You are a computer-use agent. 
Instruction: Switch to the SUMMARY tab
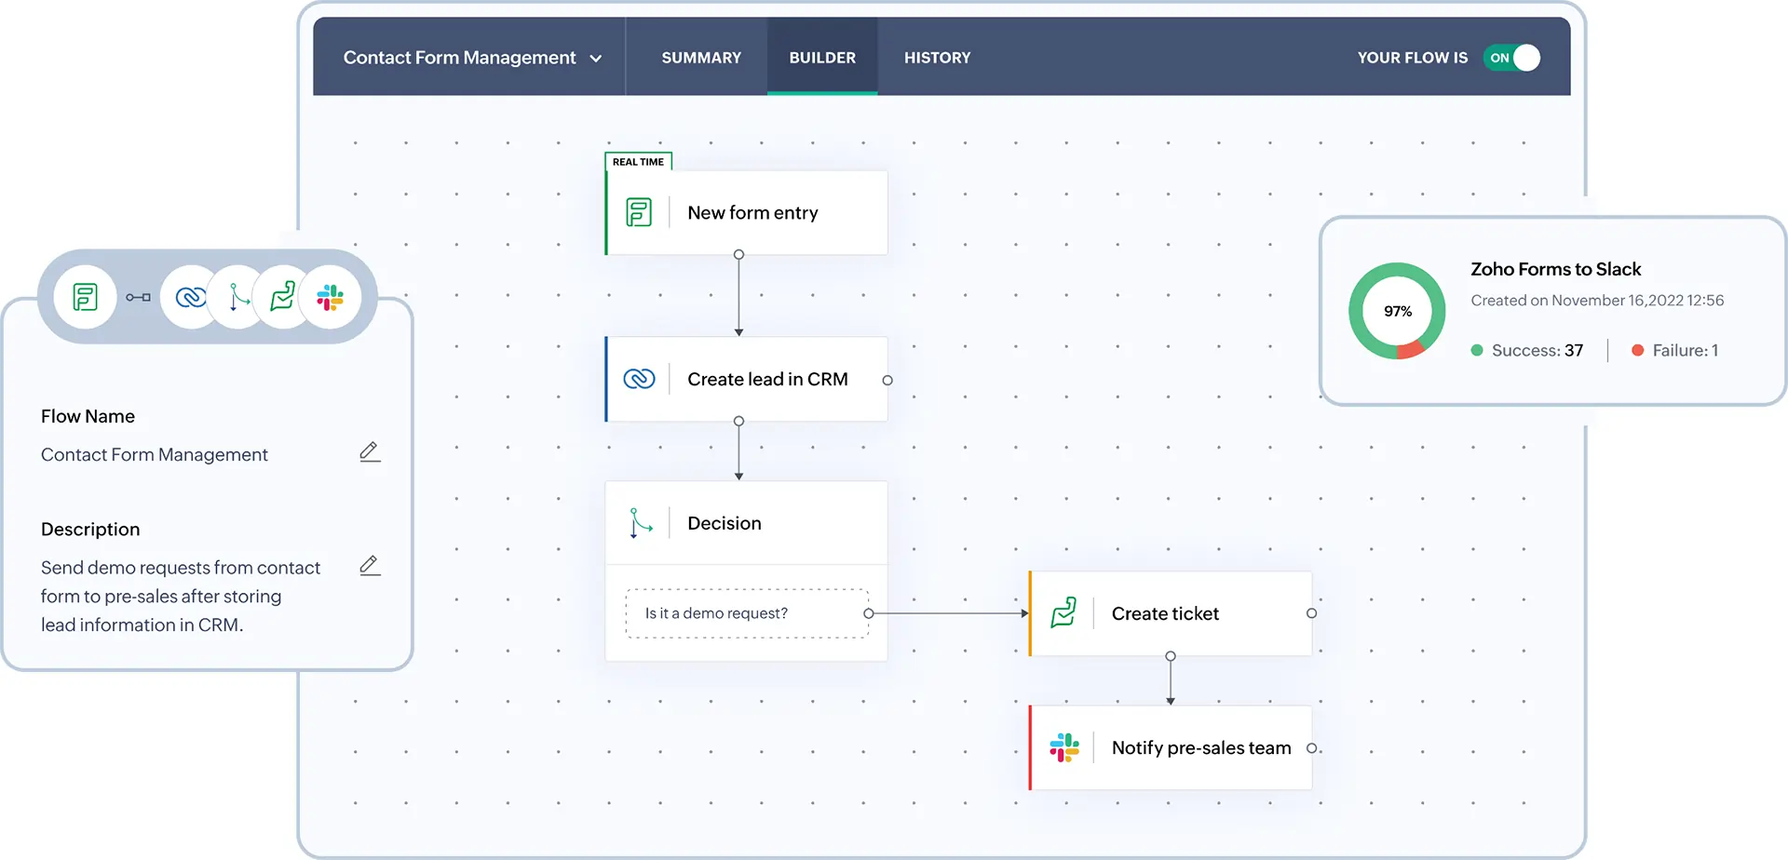coord(701,58)
